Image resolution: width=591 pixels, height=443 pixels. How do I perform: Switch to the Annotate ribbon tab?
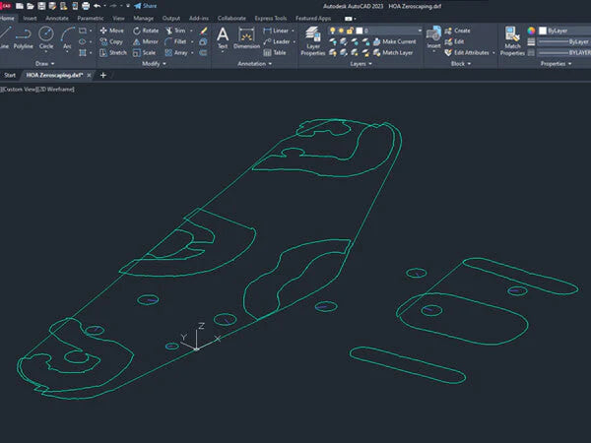pyautogui.click(x=57, y=18)
